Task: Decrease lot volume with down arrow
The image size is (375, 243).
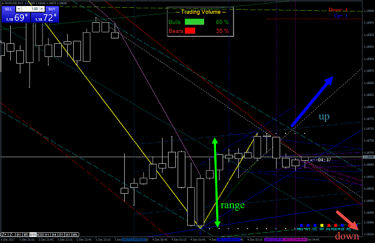Action: 19,9
